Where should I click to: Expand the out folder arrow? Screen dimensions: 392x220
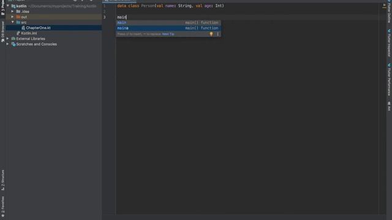tap(12, 16)
